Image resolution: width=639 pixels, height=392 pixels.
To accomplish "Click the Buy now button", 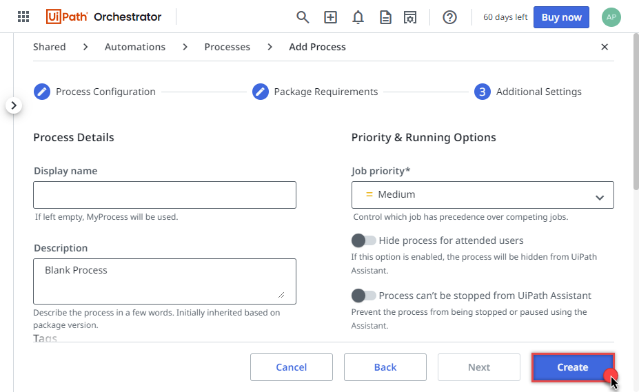I will pyautogui.click(x=561, y=17).
